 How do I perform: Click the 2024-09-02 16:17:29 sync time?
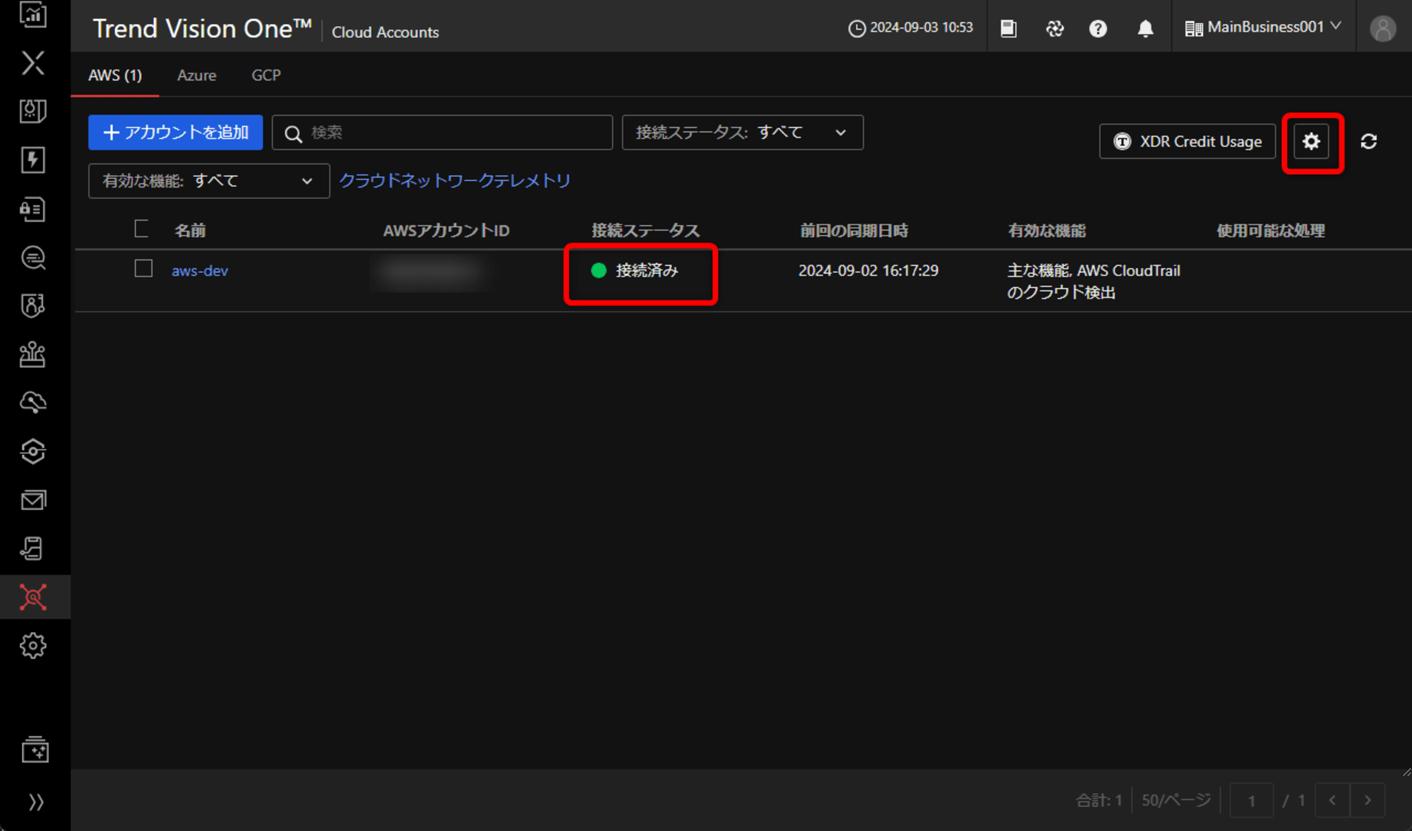click(x=868, y=270)
